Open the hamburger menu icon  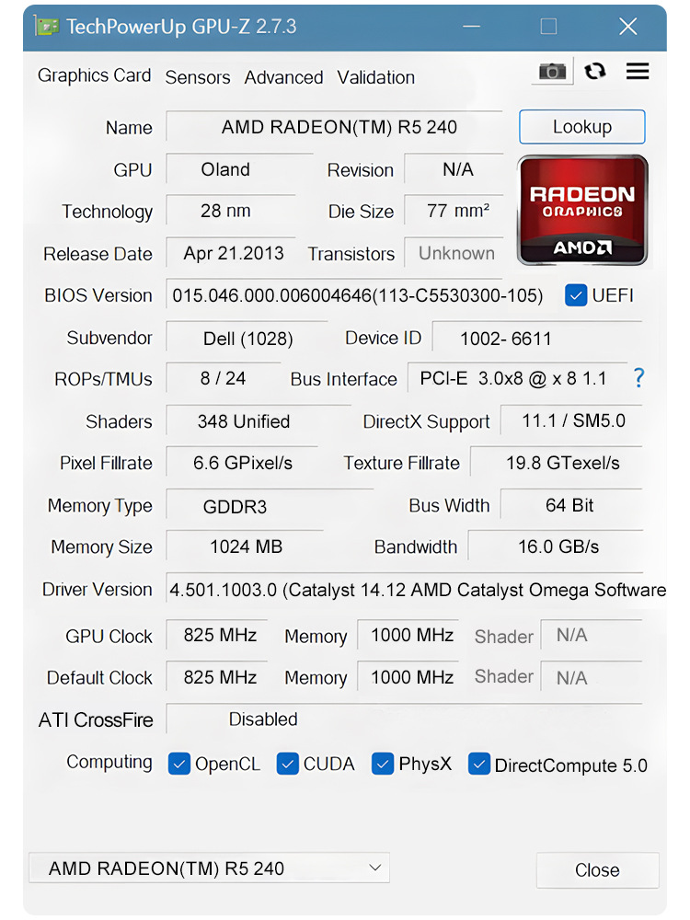pos(638,72)
